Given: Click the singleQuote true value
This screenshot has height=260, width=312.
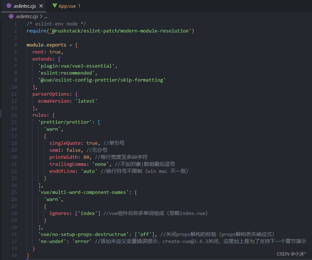Looking at the screenshot, I should 92,143.
